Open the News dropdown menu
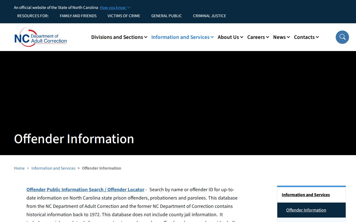The image size is (356, 222). pos(281,37)
